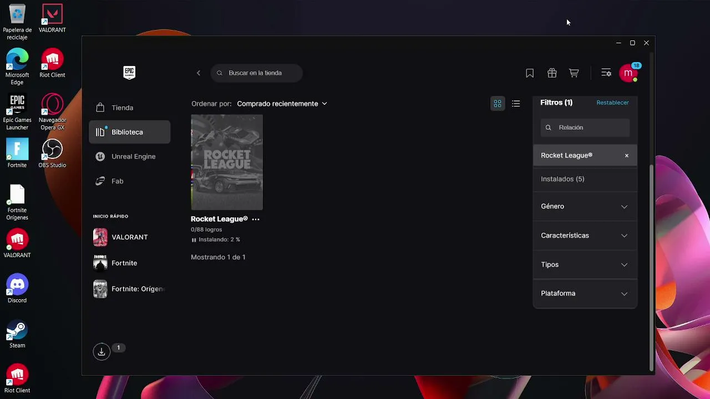Expand the Tipos filter section
Screen dimensions: 710x399
point(585,264)
